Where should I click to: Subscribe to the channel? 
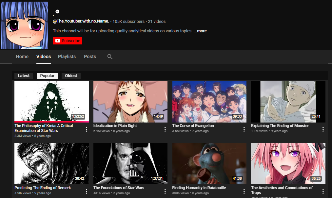(x=68, y=41)
